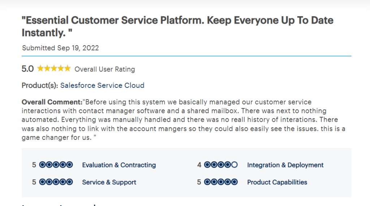This screenshot has height=206, width=370.
Task: Click the 5.0 overall rating score
Action: tap(27, 69)
